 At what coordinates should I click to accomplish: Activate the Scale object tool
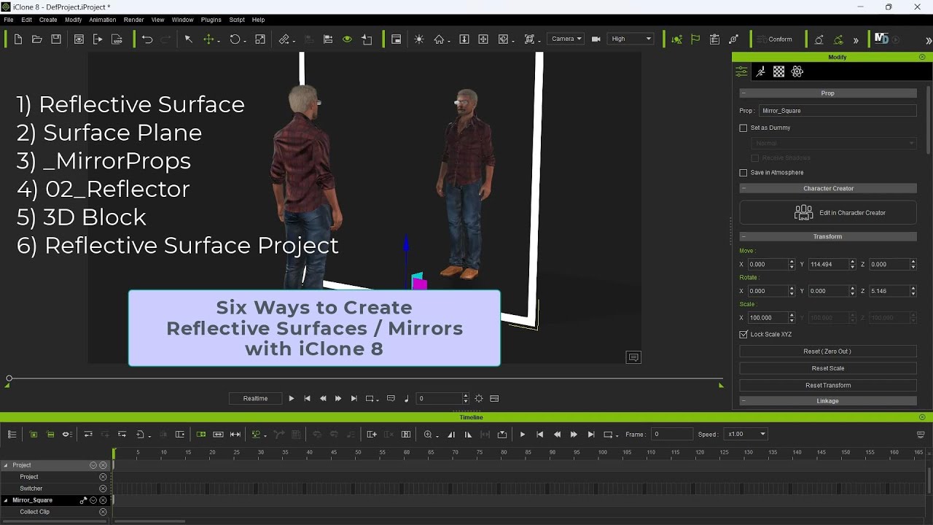coord(260,39)
